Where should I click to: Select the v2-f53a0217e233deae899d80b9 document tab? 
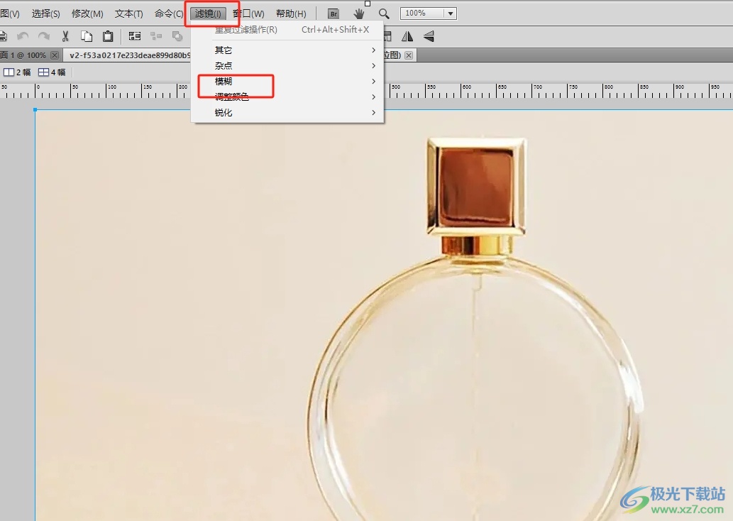click(127, 55)
